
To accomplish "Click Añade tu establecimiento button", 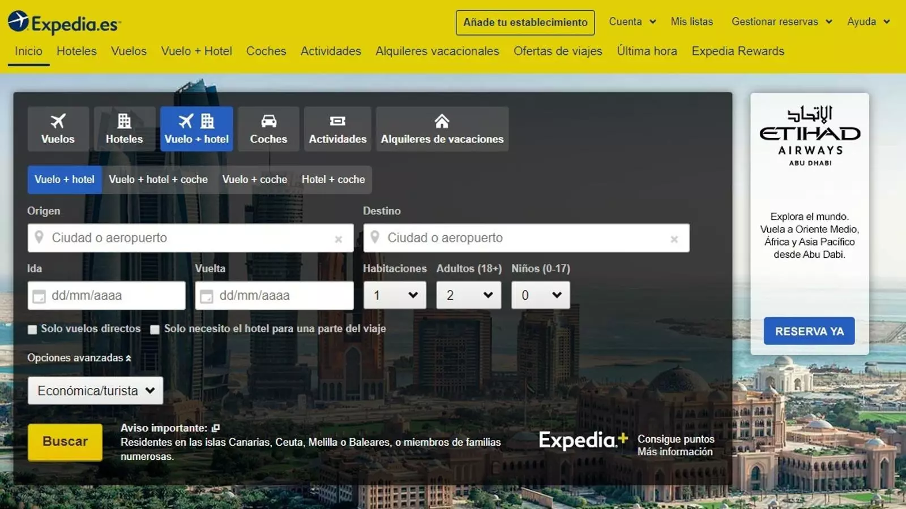I will click(525, 23).
